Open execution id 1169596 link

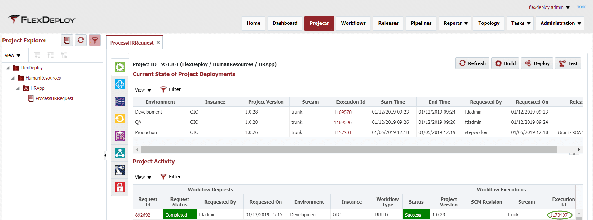click(343, 123)
